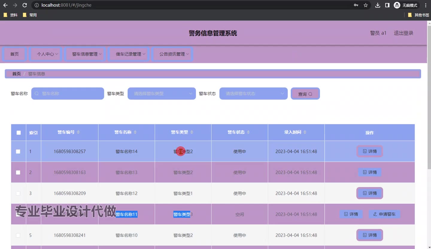Check the checkbox for row 1
431x249 pixels.
(18, 151)
